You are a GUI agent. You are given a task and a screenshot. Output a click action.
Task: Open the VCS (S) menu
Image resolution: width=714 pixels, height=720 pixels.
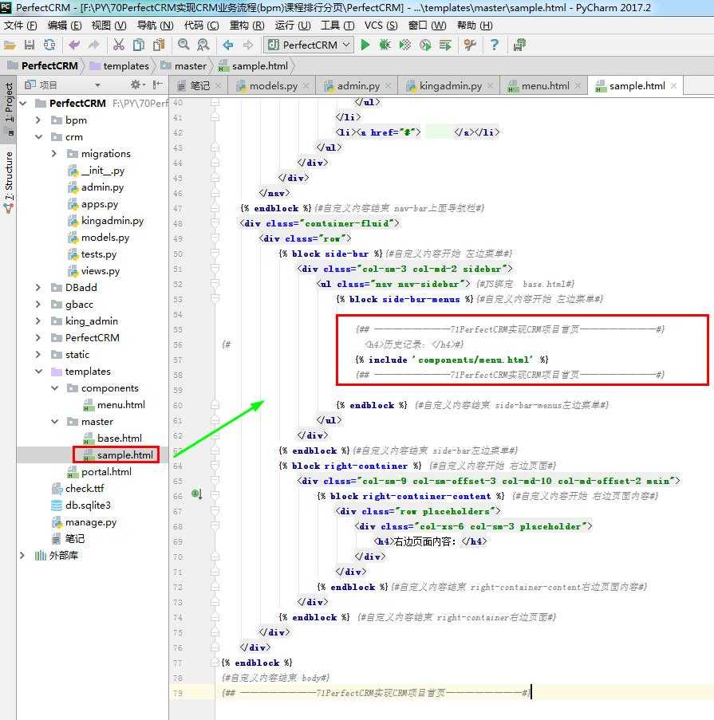[x=381, y=26]
